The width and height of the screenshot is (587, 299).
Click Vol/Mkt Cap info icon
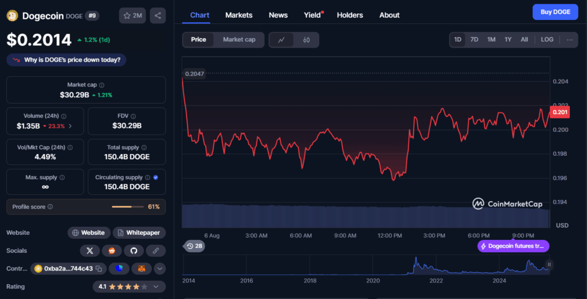70,148
